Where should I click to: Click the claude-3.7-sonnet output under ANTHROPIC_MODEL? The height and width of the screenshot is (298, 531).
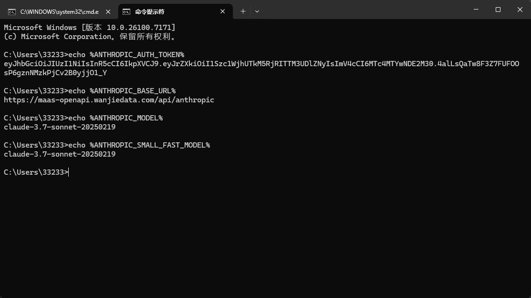click(x=60, y=127)
